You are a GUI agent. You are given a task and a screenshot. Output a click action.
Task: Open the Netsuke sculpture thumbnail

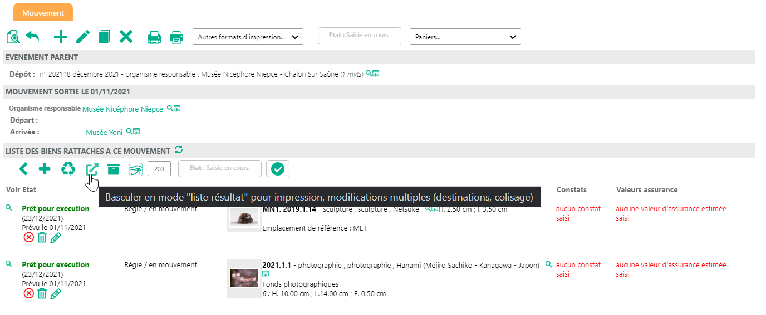tap(244, 218)
